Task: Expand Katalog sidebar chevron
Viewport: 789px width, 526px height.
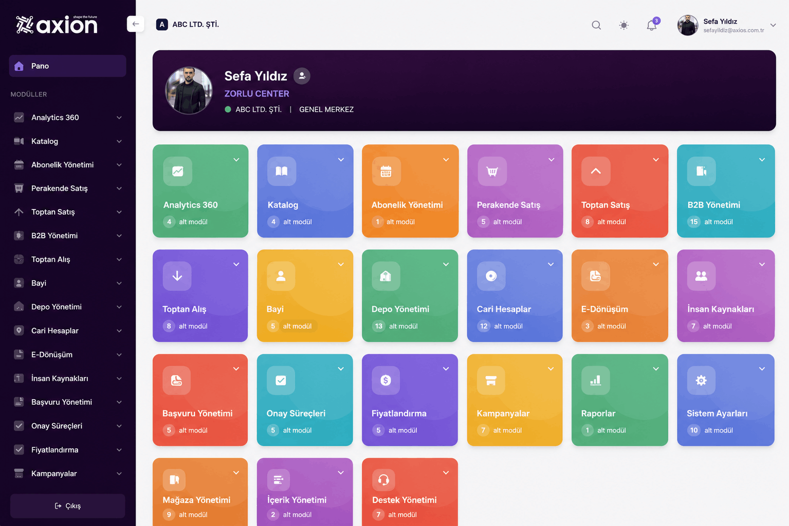Action: pyautogui.click(x=119, y=141)
